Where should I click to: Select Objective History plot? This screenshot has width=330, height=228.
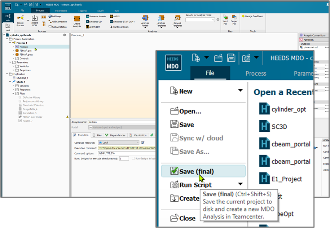click(x=30, y=97)
